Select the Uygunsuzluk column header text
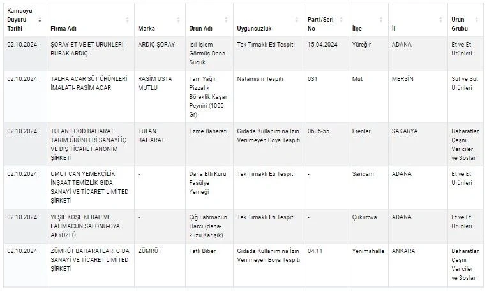Image resolution: width=487 pixels, height=292 pixels. tap(254, 29)
